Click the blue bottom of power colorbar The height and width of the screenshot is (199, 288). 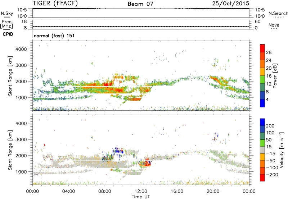click(x=262, y=103)
